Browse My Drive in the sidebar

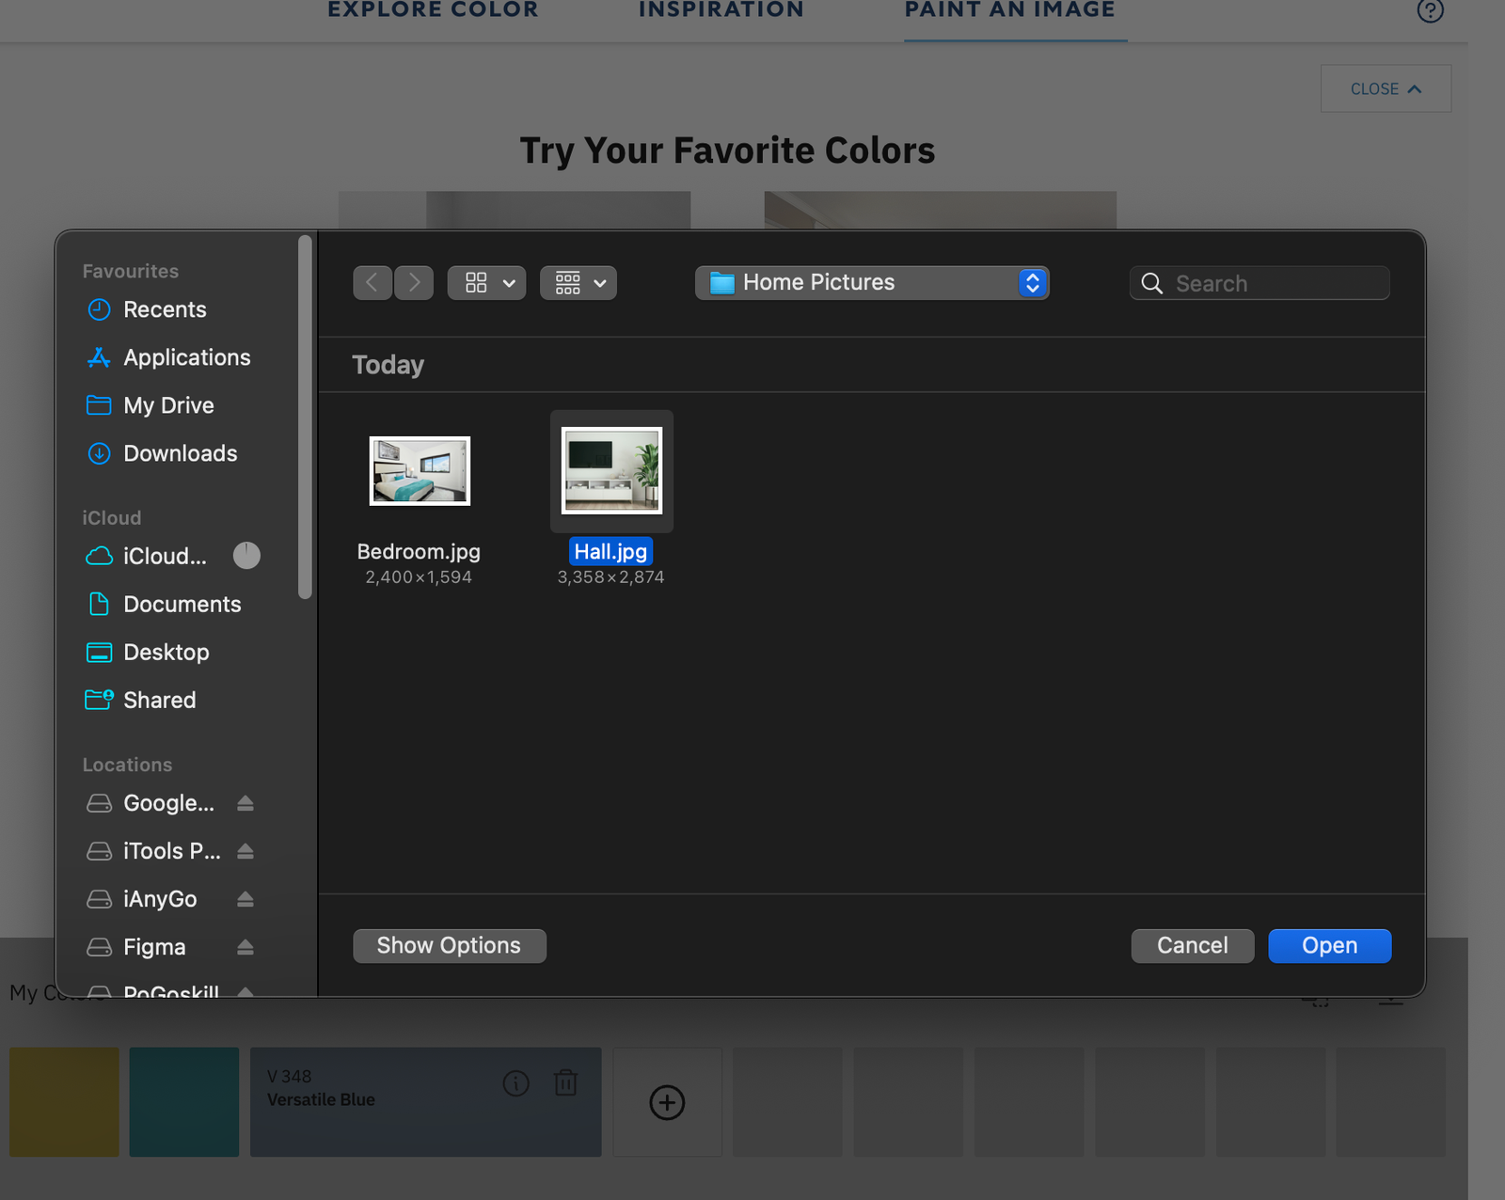[x=168, y=405]
